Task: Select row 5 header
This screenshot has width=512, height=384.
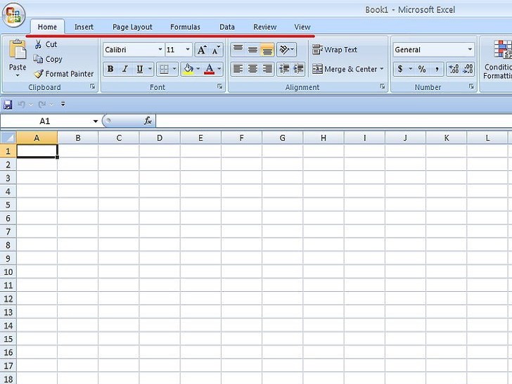Action: [x=8, y=205]
